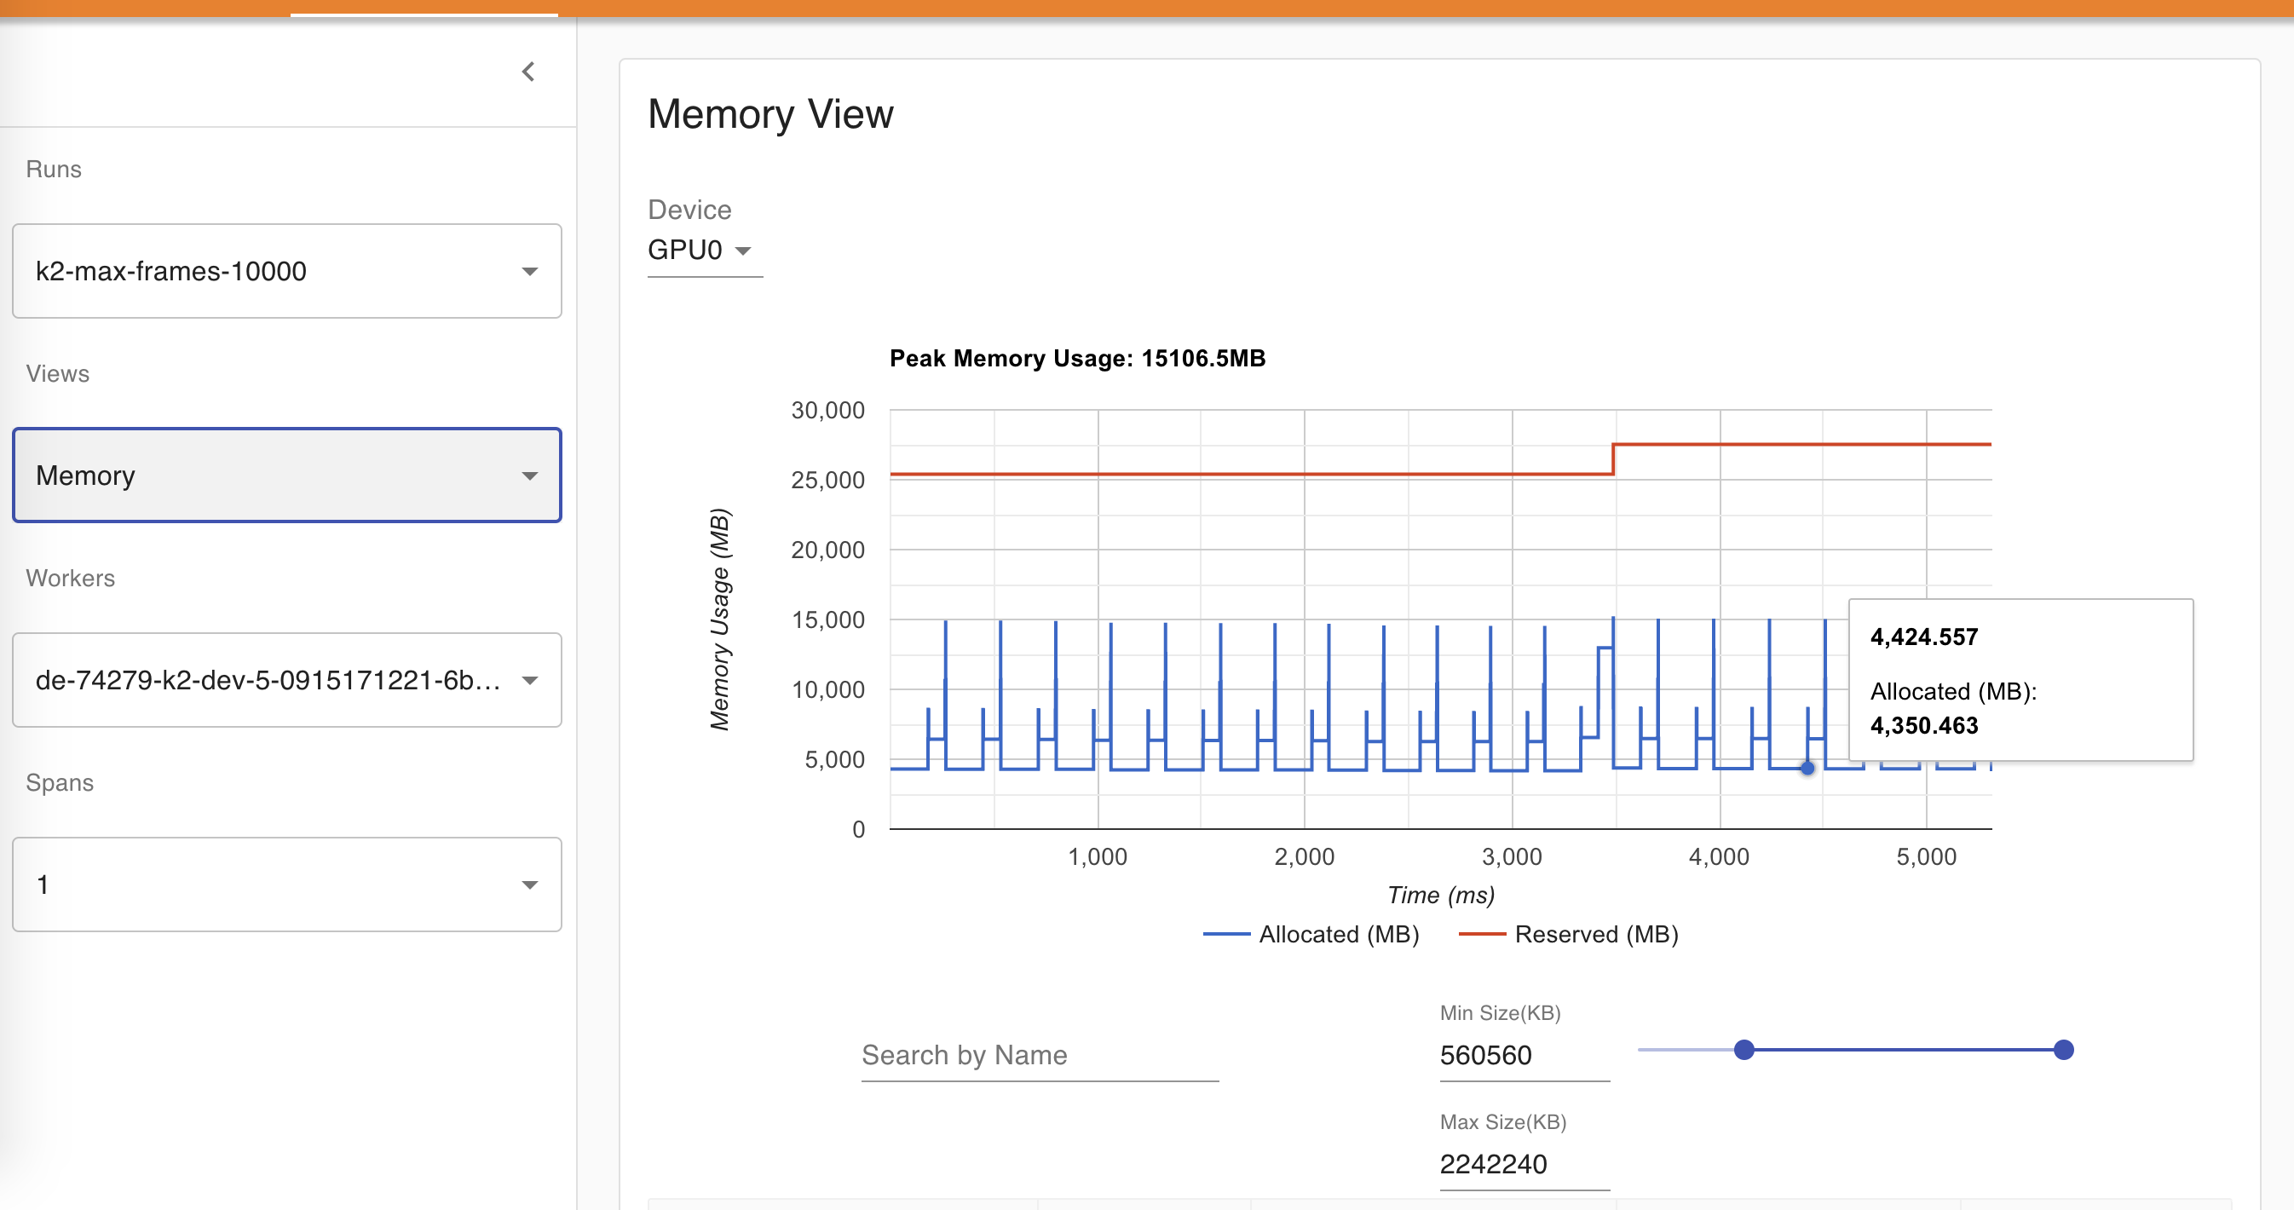Click the highlighted data point on chart
Viewport: 2294px width, 1210px height.
(1807, 768)
